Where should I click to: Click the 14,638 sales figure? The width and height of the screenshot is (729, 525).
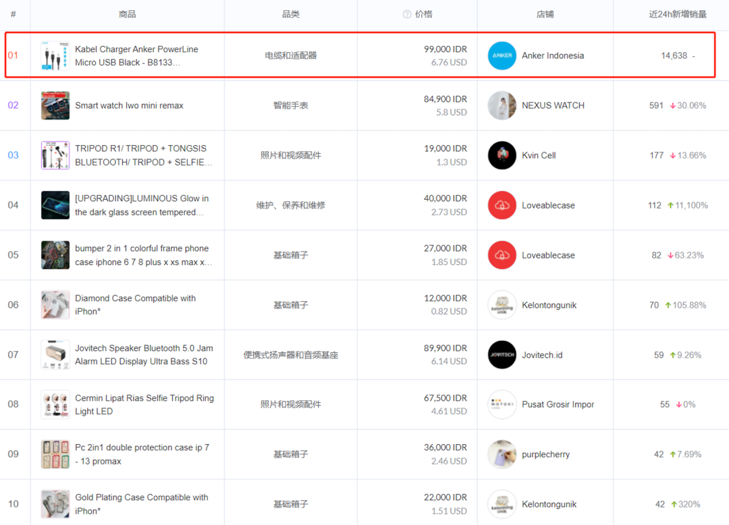click(674, 56)
